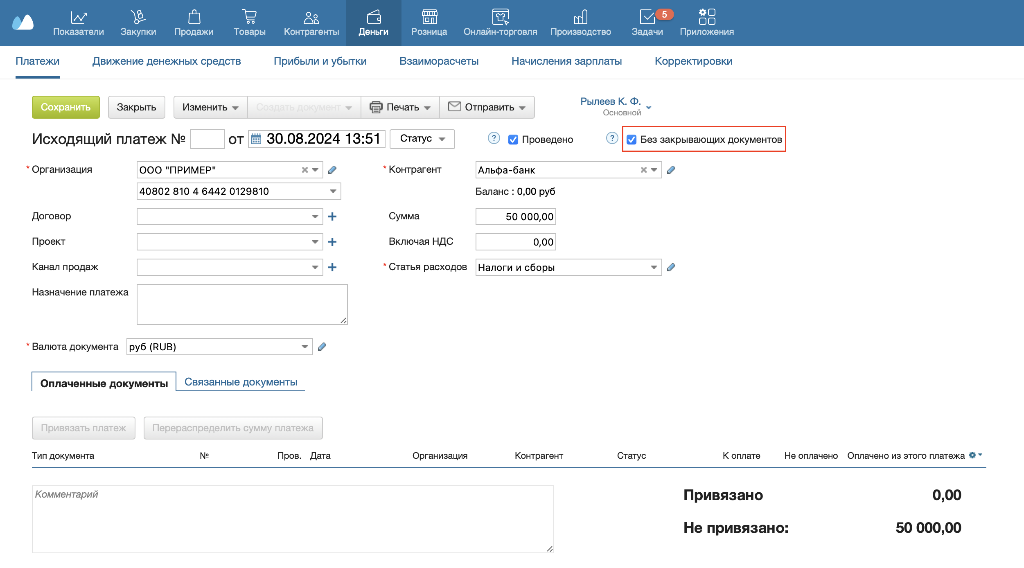1024x568 pixels.
Task: Open the Розница section
Action: coord(429,23)
